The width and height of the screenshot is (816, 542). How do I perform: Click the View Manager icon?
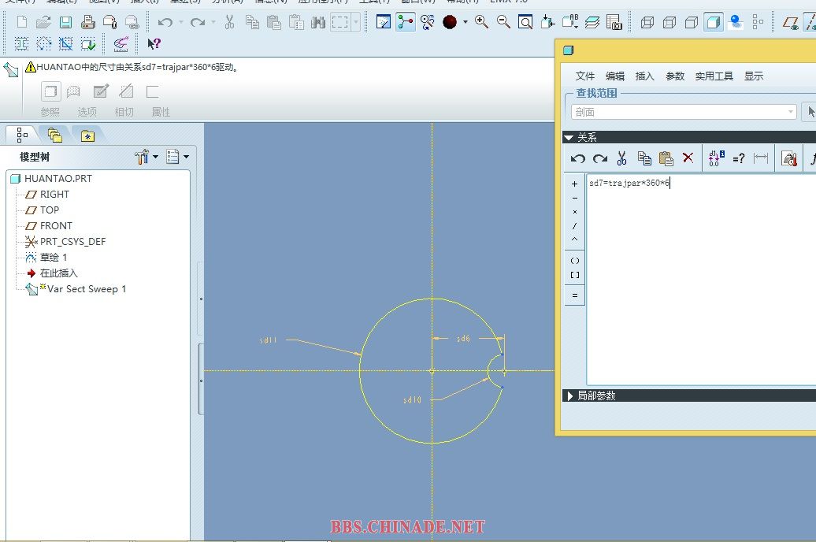pyautogui.click(x=614, y=22)
